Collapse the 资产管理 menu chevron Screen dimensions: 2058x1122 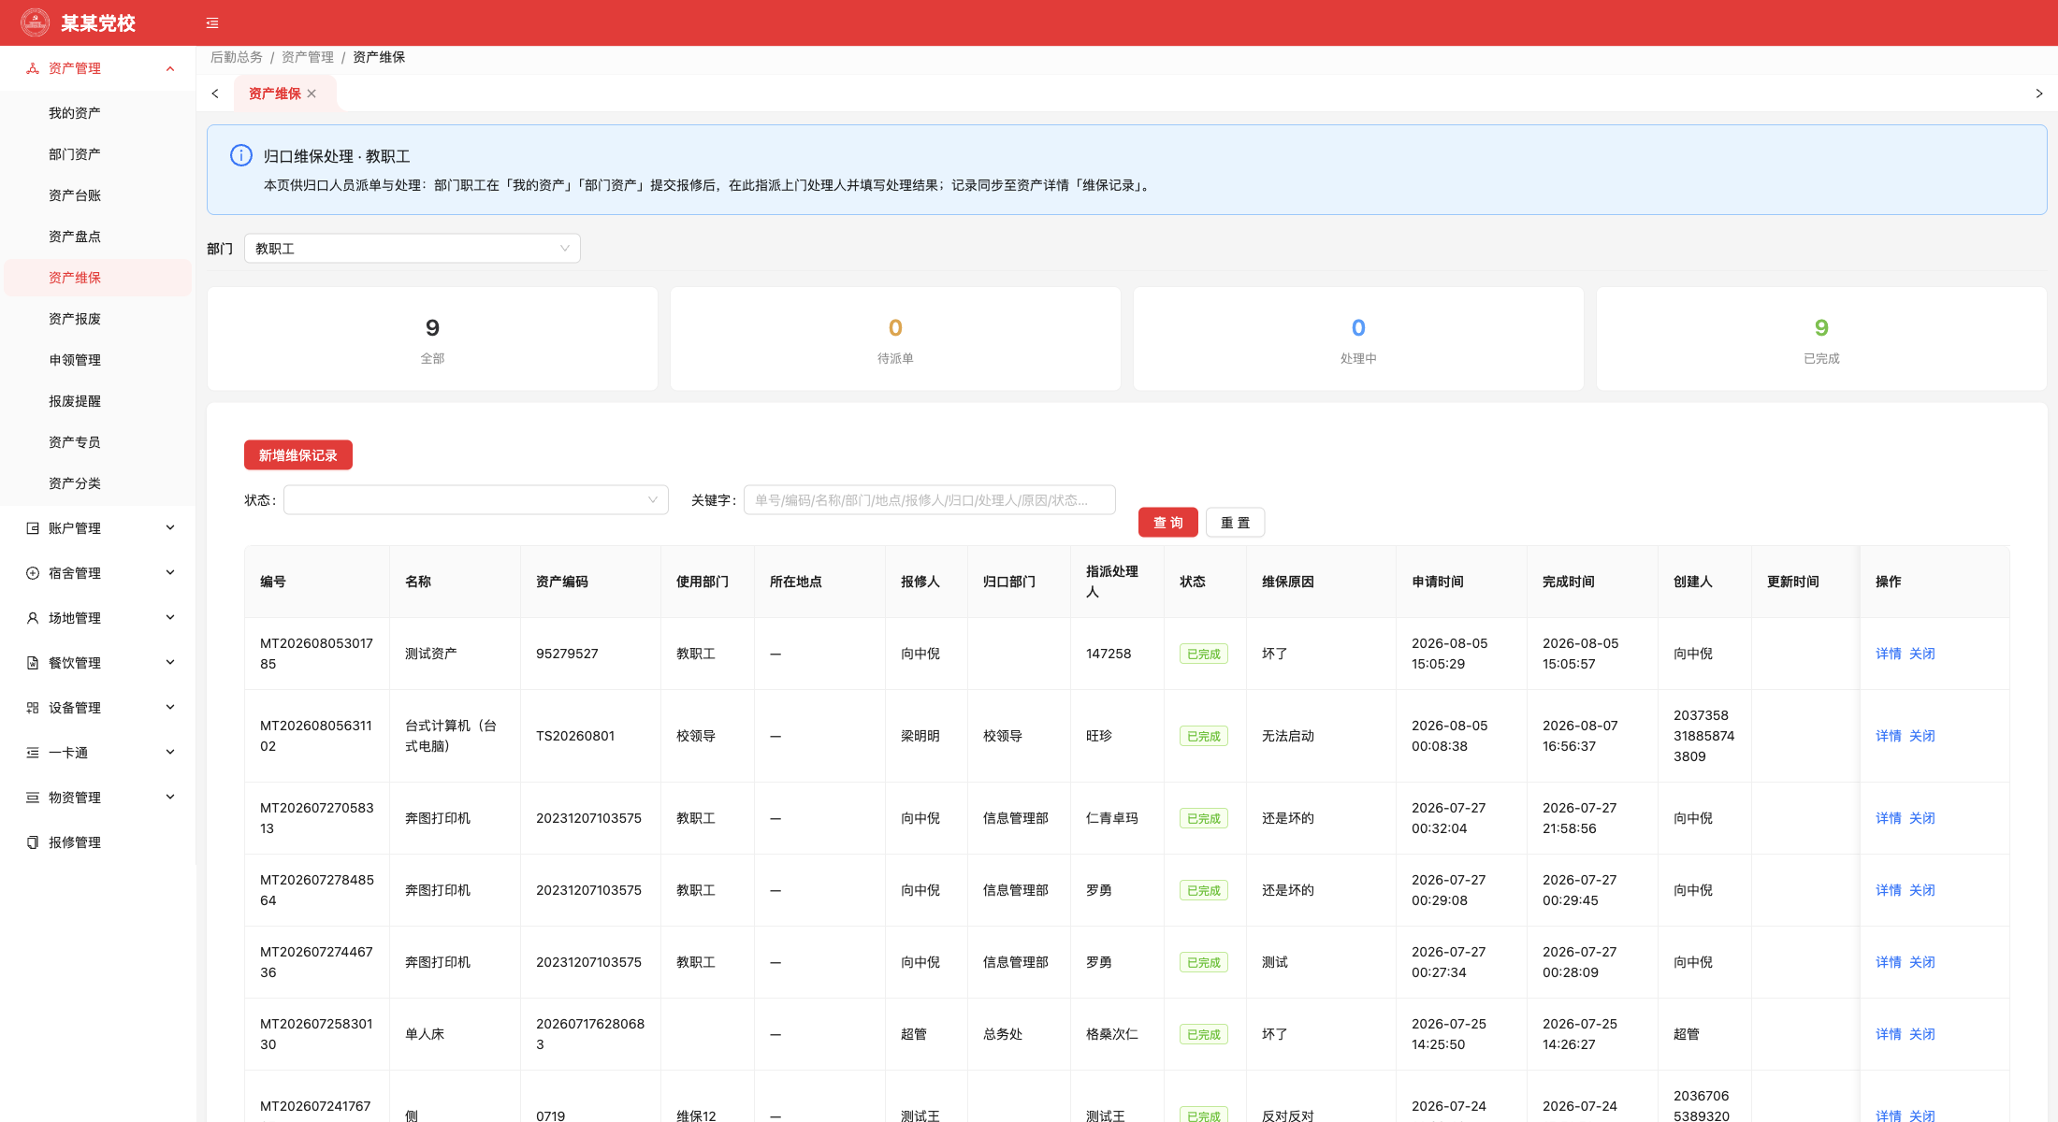point(170,68)
